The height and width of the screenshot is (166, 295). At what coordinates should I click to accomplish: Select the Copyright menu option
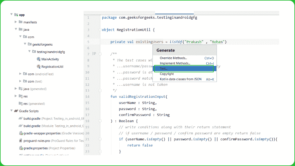167,74
